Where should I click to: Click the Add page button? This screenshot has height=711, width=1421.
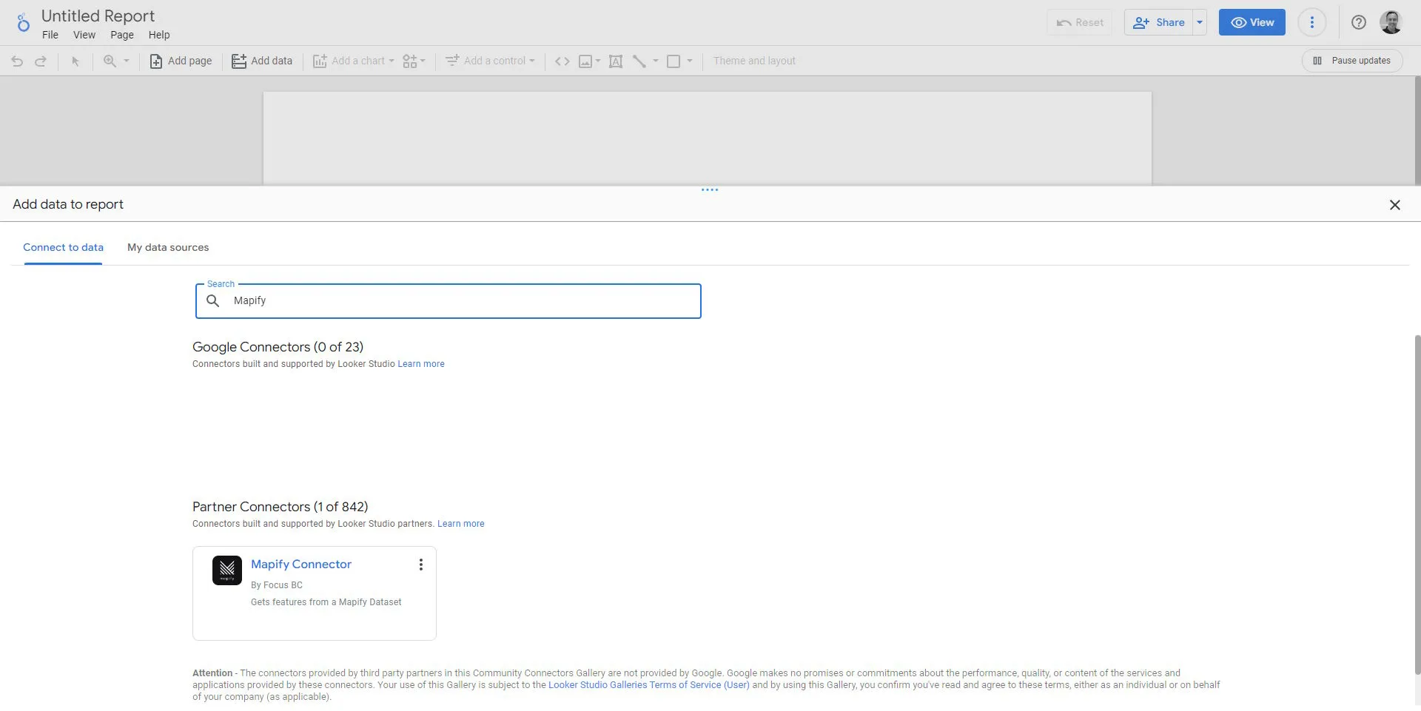point(181,61)
